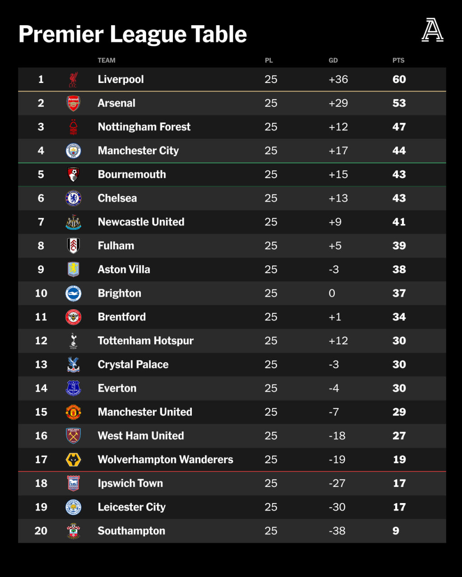Click the Wolverhampton Wanderers wolf crest
462x577 pixels.
coord(73,460)
